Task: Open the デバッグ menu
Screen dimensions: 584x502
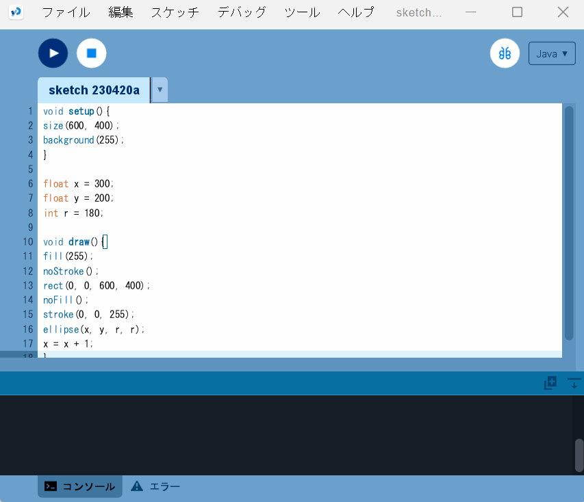Action: pyautogui.click(x=241, y=12)
